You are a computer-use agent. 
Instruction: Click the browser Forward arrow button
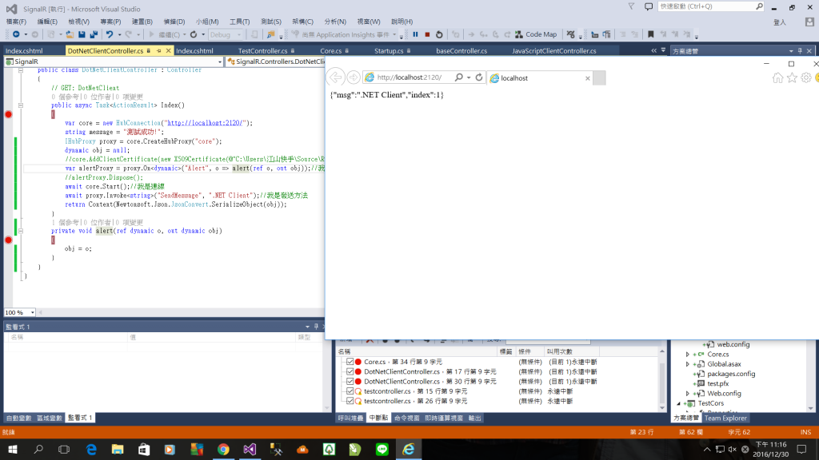(x=353, y=77)
